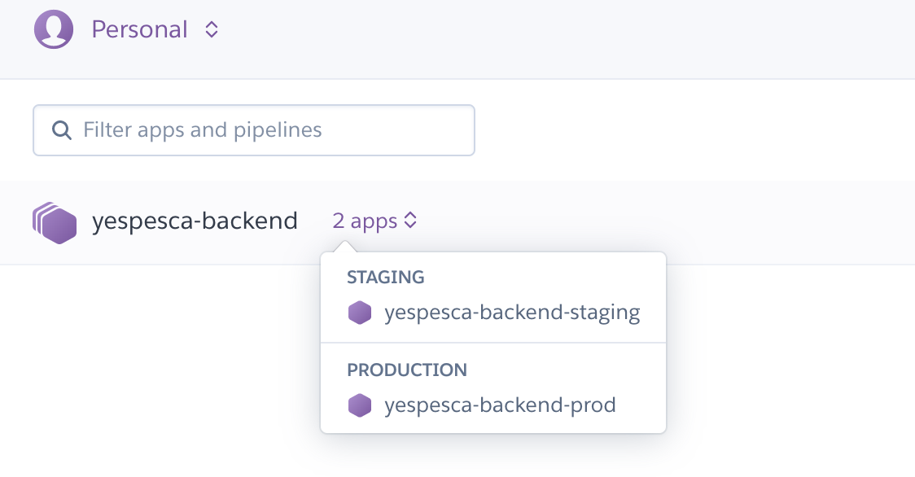Click the up-down chevron beside Personal
915x477 pixels.
[212, 30]
